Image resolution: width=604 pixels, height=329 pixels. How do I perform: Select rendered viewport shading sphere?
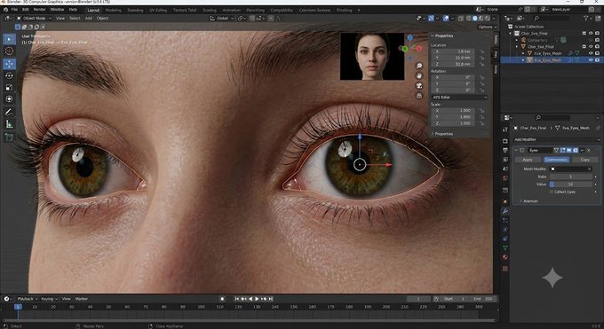487,18
